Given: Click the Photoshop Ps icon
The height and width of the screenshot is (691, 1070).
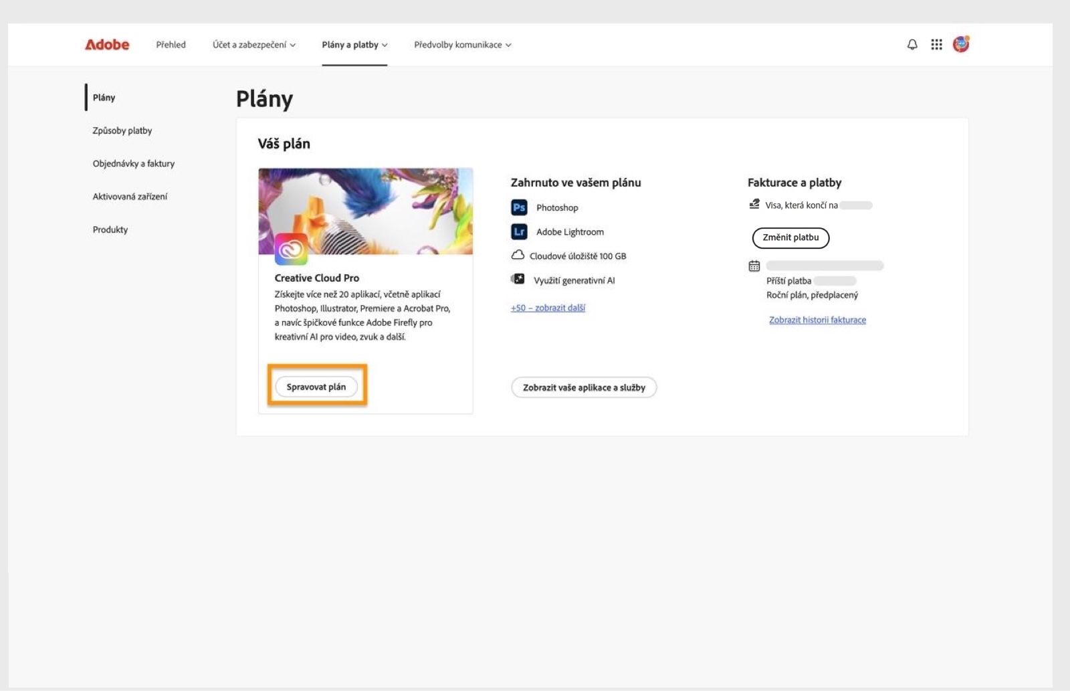Looking at the screenshot, I should pyautogui.click(x=519, y=207).
